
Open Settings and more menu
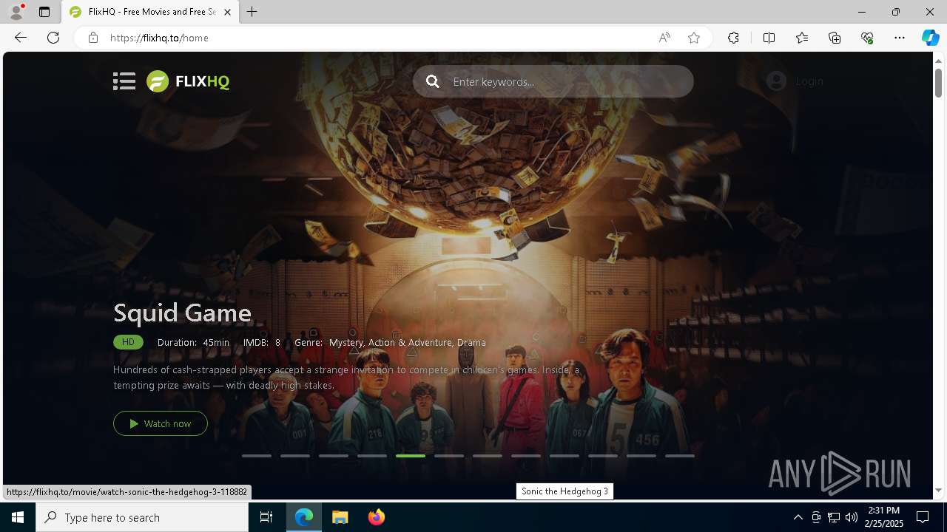tap(900, 38)
